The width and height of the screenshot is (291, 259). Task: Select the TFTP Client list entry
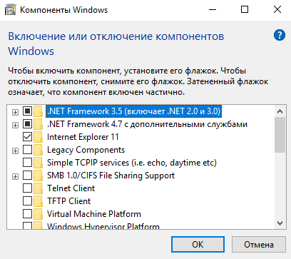click(68, 201)
